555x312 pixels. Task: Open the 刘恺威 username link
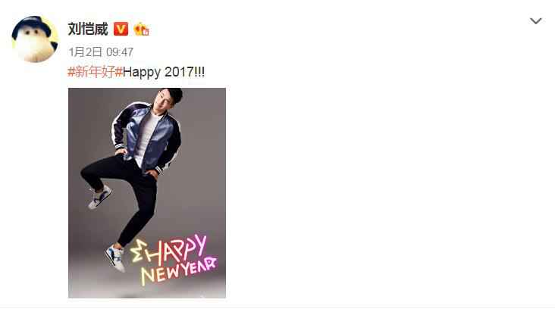88,29
